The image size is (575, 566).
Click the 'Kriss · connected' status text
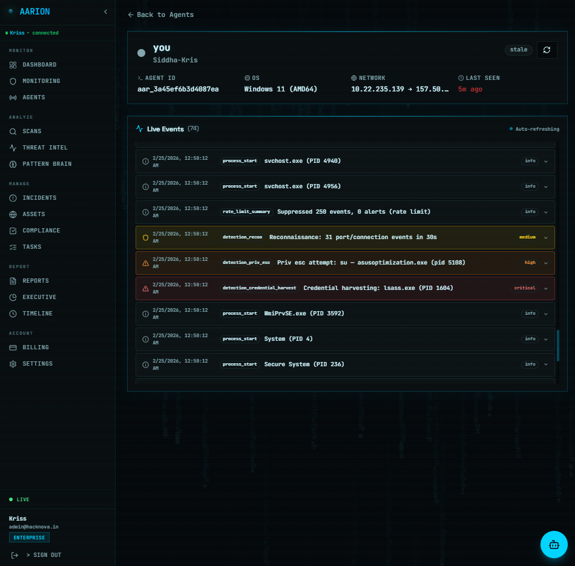tap(32, 33)
